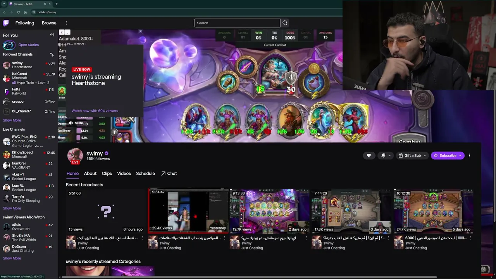The width and height of the screenshot is (496, 279).
Task: Open the Browse page
Action: pyautogui.click(x=49, y=23)
